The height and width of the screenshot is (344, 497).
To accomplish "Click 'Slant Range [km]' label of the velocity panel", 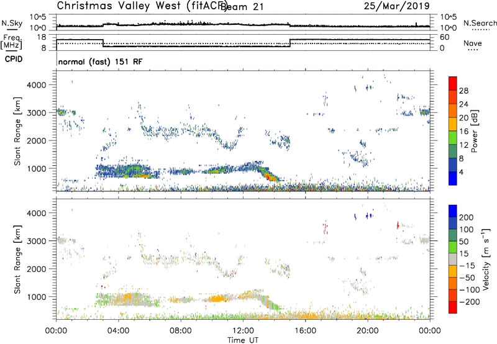I will [x=17, y=260].
